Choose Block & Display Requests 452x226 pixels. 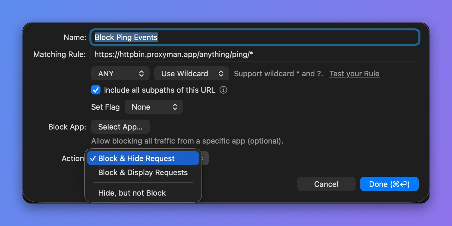[143, 172]
